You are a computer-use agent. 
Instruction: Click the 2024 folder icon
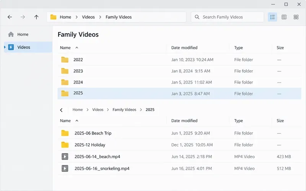pyautogui.click(x=65, y=82)
